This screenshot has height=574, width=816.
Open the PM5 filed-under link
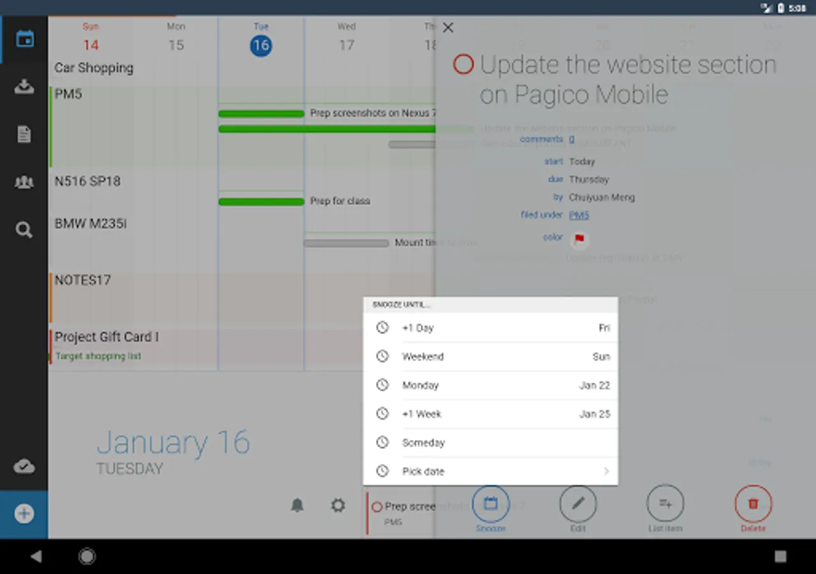tap(579, 216)
